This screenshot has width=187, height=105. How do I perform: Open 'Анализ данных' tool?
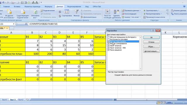click(179, 10)
